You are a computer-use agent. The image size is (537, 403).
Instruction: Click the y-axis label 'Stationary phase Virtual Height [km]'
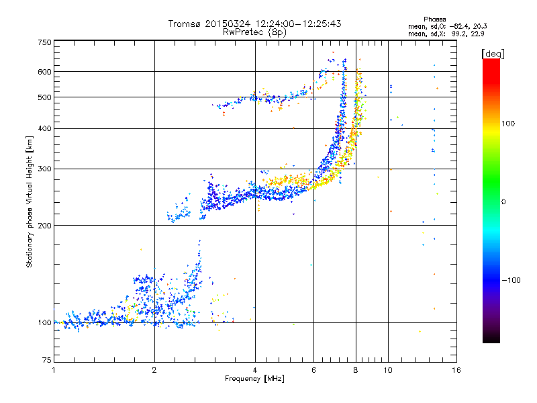point(29,201)
